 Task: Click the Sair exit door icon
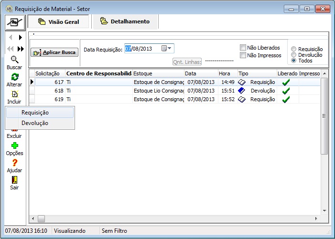click(14, 180)
